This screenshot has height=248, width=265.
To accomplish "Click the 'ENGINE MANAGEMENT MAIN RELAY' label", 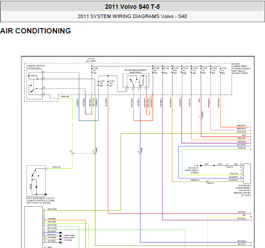I will click(x=136, y=71).
